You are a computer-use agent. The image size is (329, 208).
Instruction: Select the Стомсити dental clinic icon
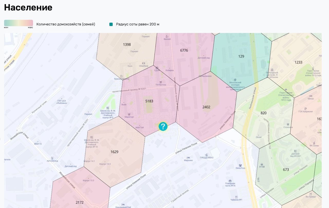[x=288, y=124]
